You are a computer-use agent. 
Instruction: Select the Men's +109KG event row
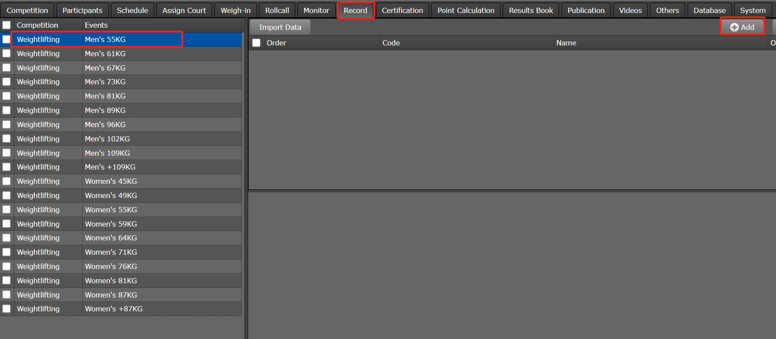tap(110, 167)
